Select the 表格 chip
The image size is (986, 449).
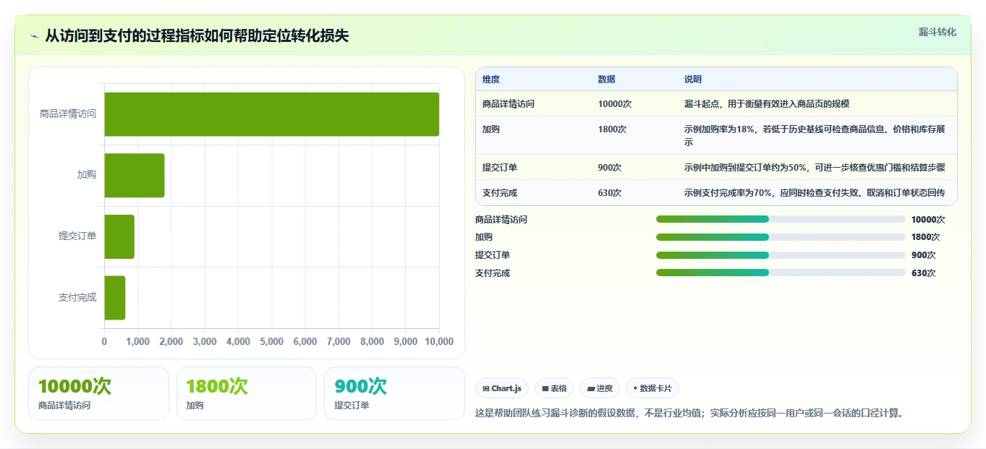(x=554, y=388)
